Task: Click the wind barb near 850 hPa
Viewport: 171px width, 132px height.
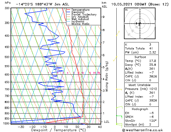Action: [119, 108]
